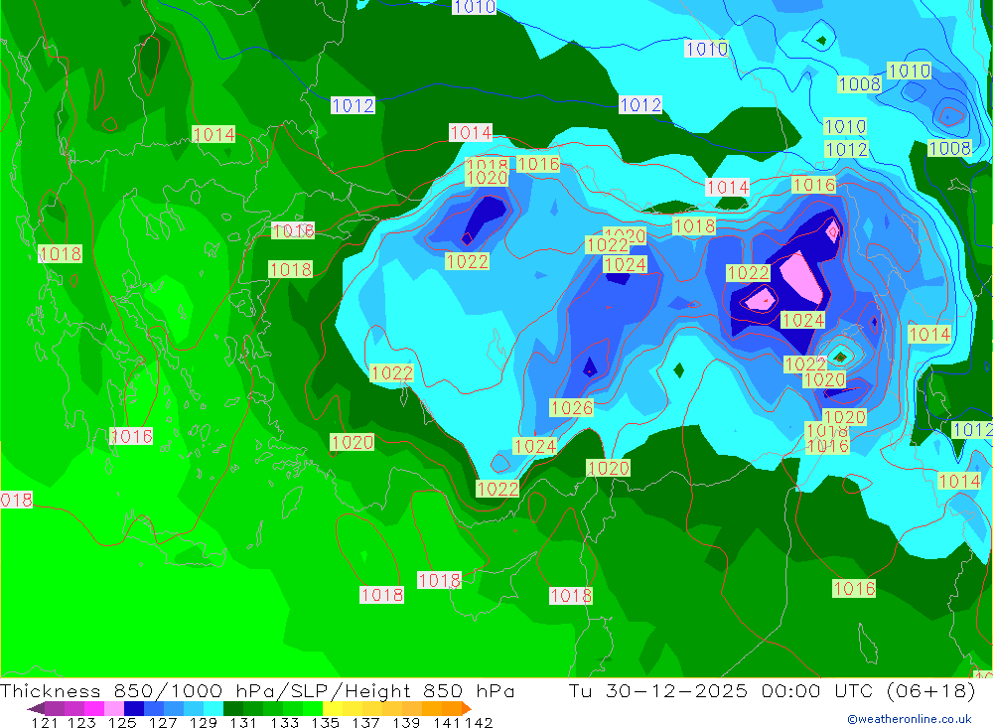Click the 1012 label directly below 1010 stack

point(846,150)
